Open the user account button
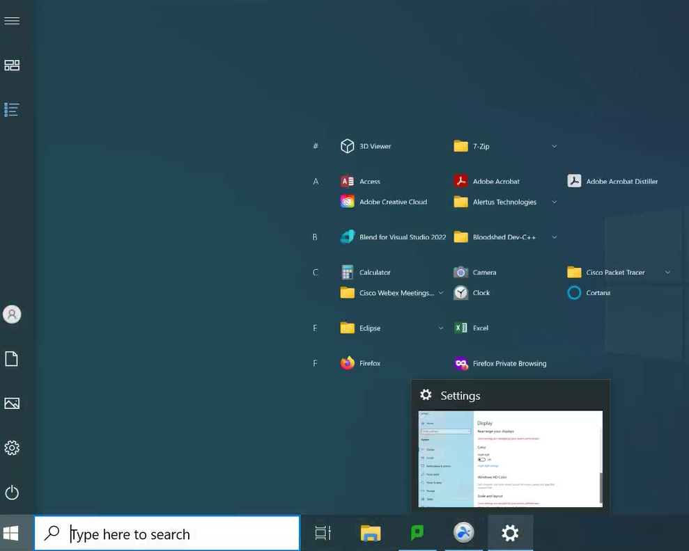This screenshot has height=551, width=689. coord(12,314)
